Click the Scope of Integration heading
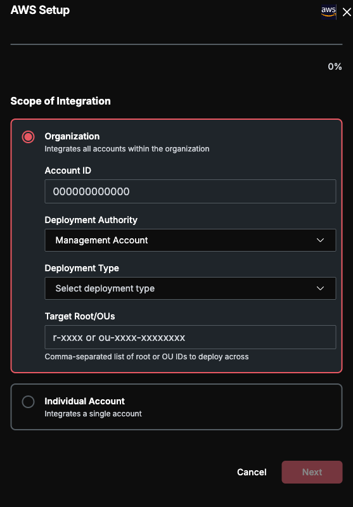Viewport: 353px width, 507px height. click(x=60, y=101)
